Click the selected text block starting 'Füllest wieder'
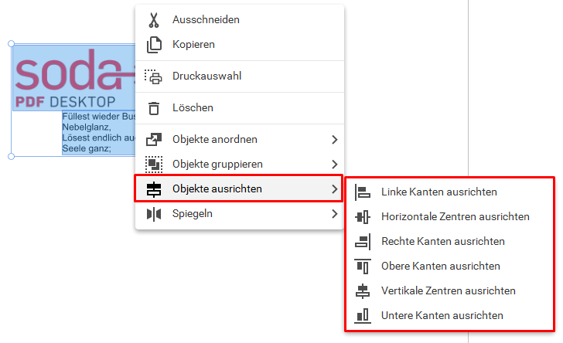 pyautogui.click(x=99, y=133)
